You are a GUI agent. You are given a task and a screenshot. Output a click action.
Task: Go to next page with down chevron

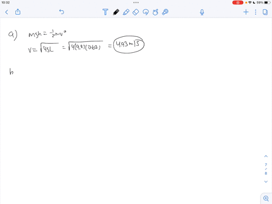click(266, 181)
